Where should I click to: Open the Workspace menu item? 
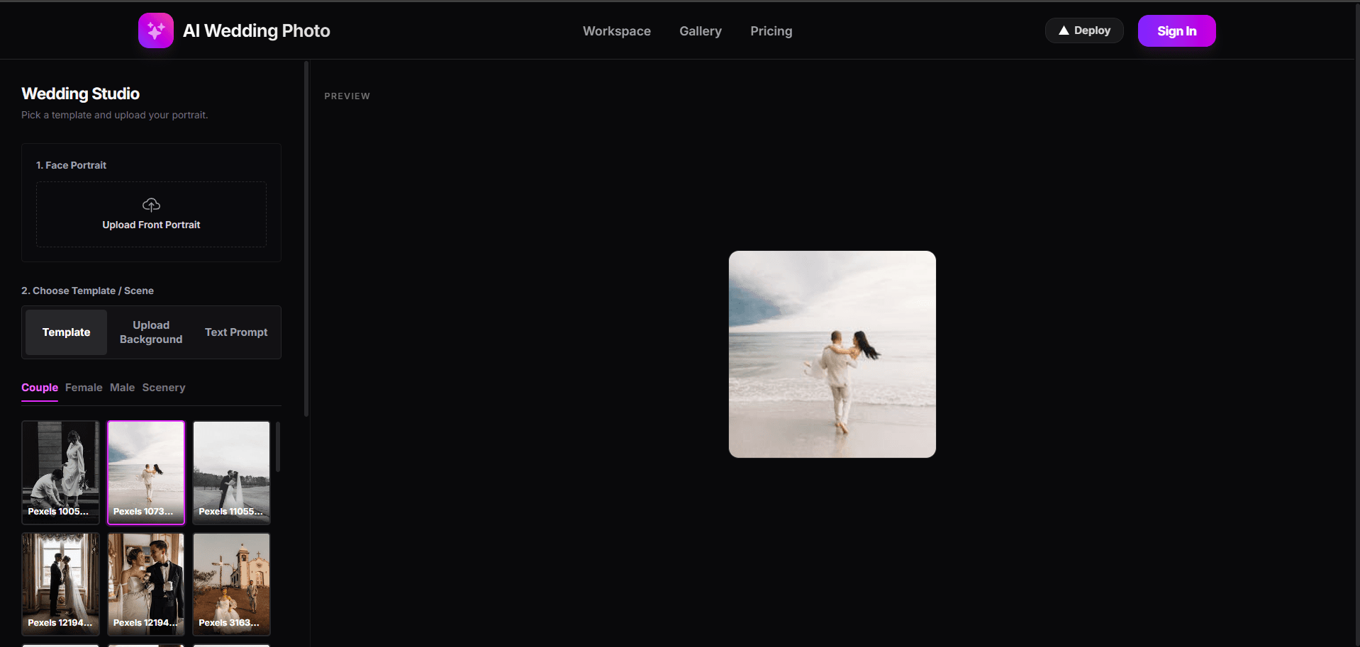616,31
